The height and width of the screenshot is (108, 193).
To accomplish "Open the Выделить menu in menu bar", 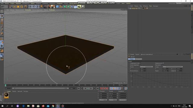I will (x=18, y=3).
